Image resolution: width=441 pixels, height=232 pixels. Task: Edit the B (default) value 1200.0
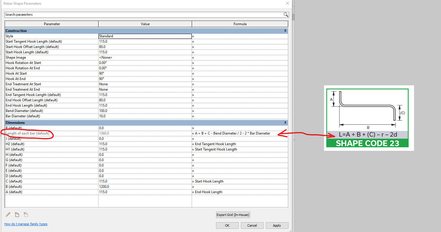tap(145, 186)
